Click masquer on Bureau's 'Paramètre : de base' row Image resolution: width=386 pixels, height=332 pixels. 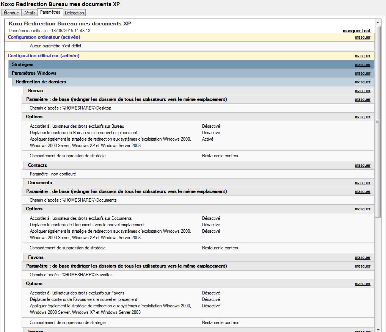(x=362, y=99)
